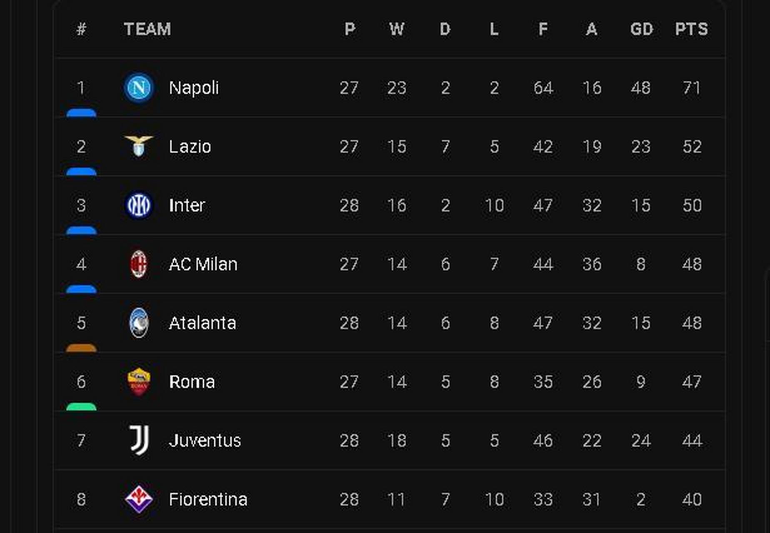Open the Napoli team link

[194, 88]
